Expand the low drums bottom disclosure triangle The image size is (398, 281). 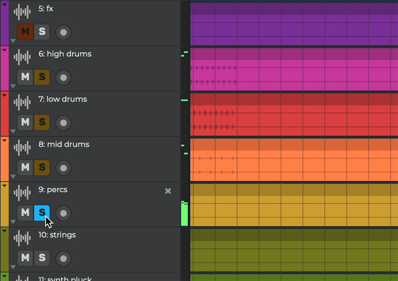[13, 132]
